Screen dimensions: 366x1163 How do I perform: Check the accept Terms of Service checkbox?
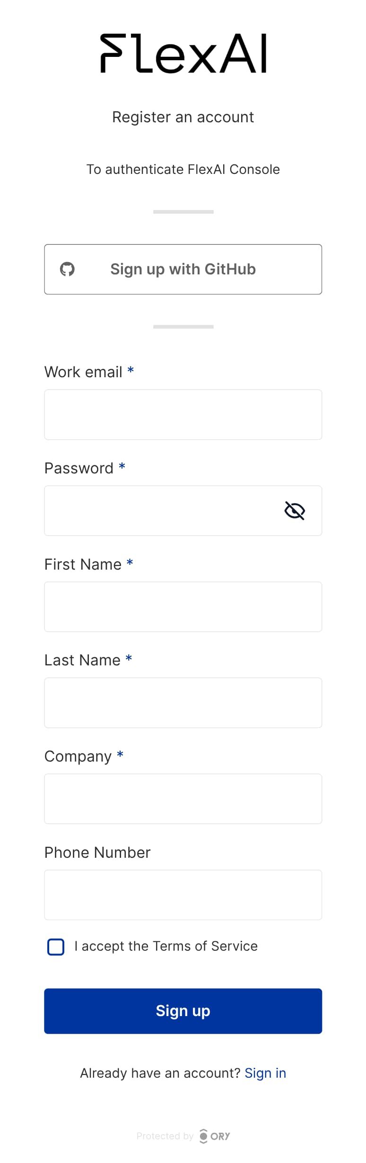coord(55,946)
